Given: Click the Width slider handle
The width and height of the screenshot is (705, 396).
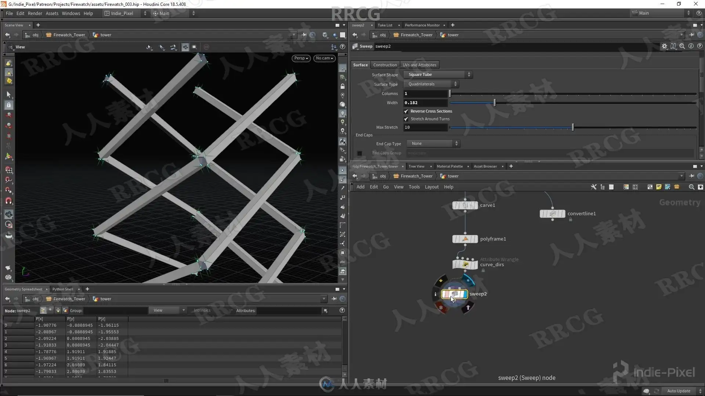Looking at the screenshot, I should (x=495, y=103).
